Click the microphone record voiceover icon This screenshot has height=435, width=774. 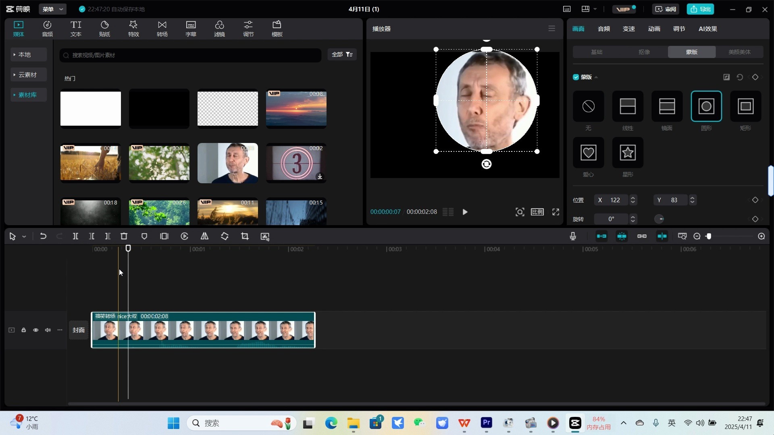point(573,236)
